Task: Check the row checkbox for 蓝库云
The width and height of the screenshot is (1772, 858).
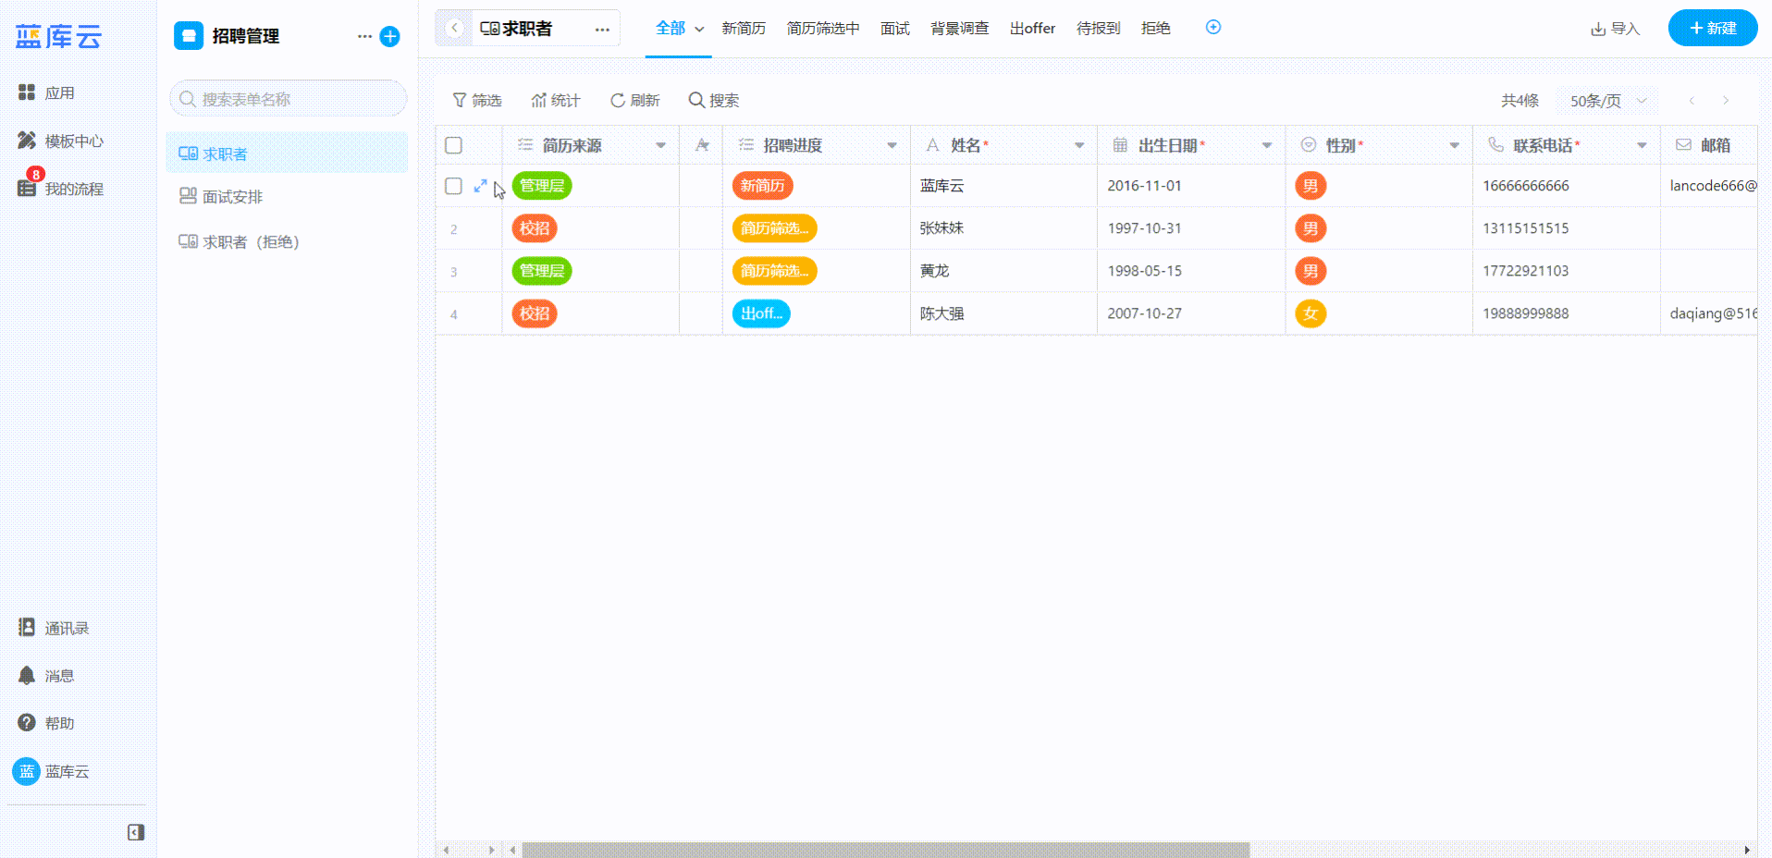Action: (x=453, y=186)
